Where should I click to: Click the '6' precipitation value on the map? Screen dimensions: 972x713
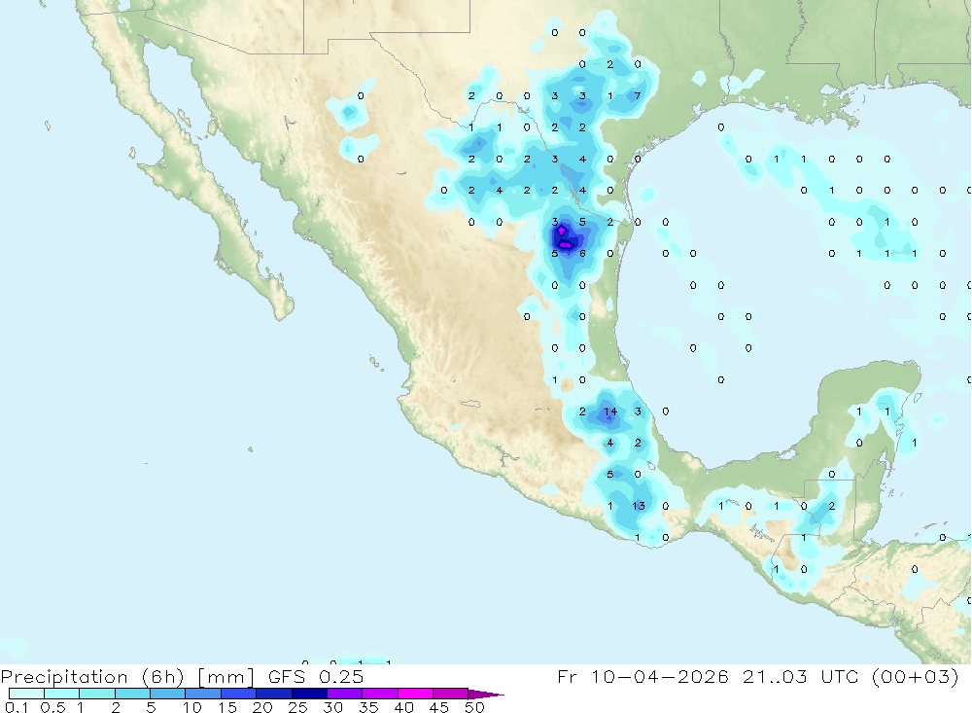582,253
